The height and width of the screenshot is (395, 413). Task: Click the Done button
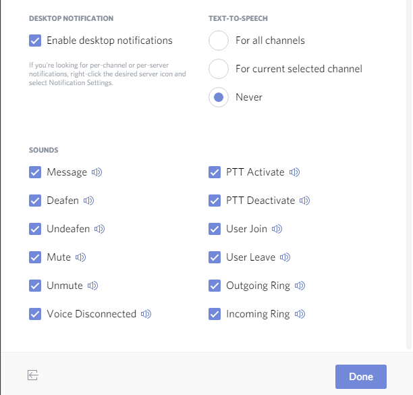tap(361, 377)
